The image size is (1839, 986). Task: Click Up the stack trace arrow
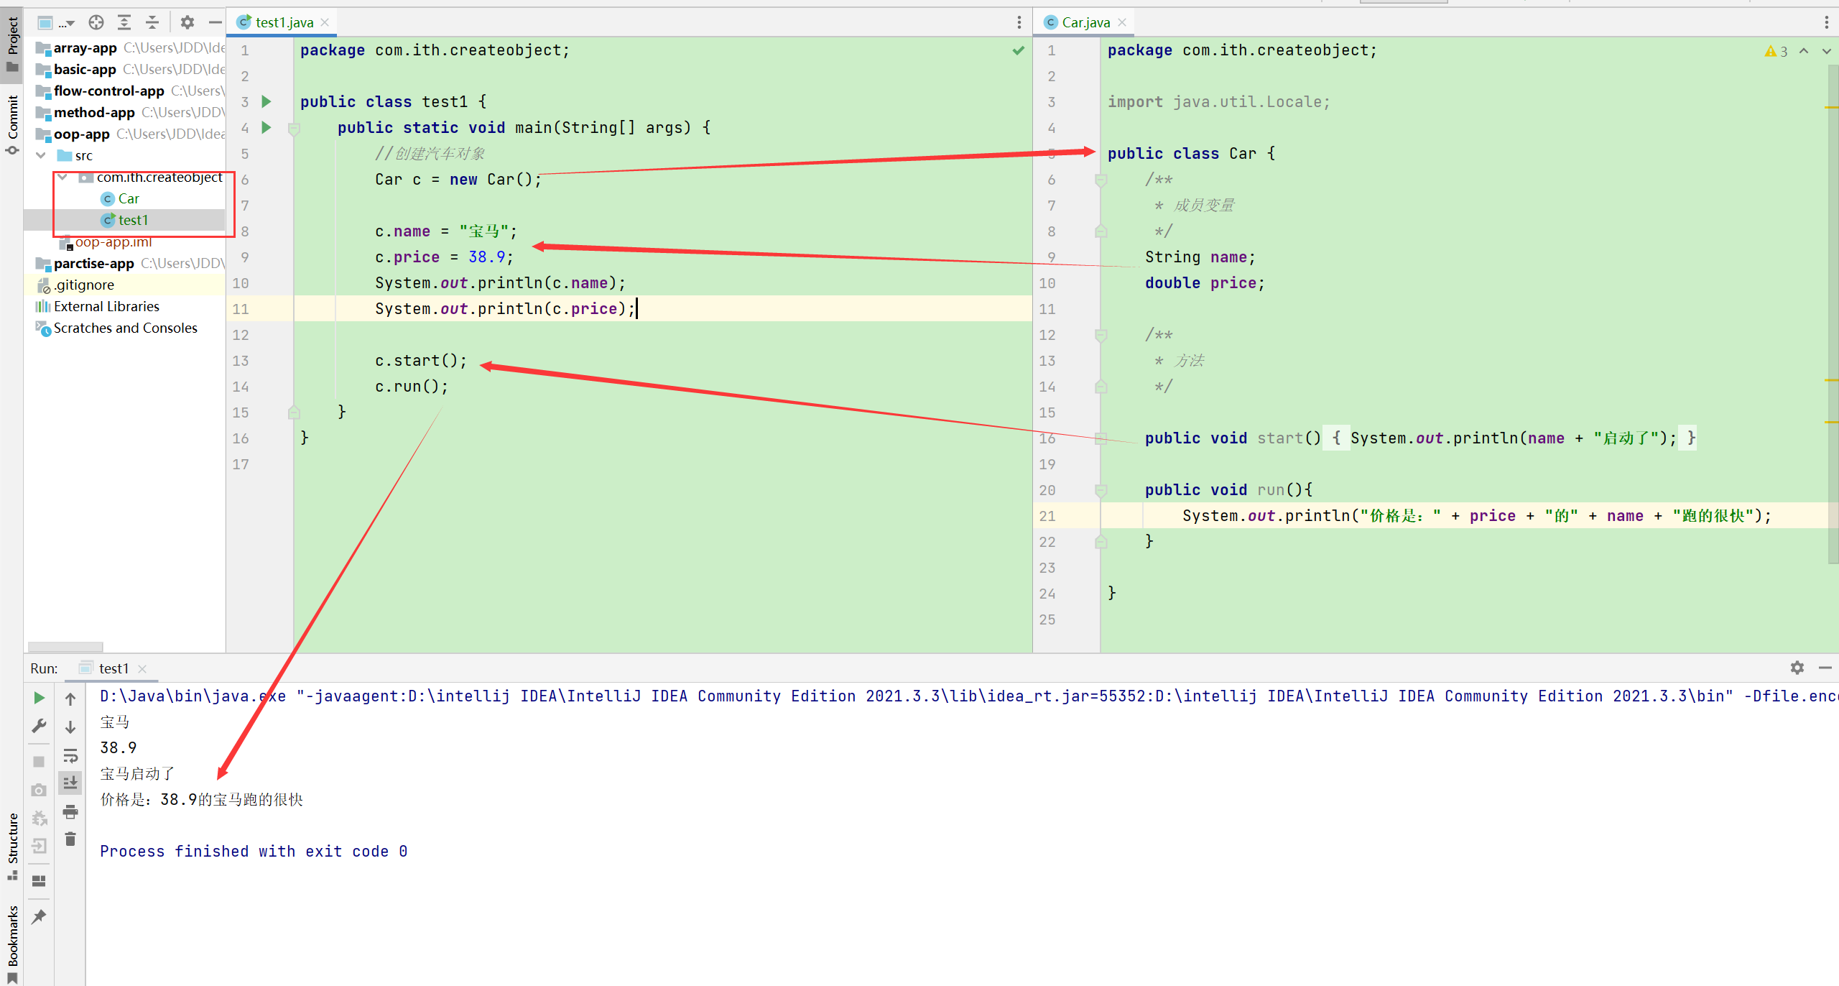pyautogui.click(x=70, y=698)
